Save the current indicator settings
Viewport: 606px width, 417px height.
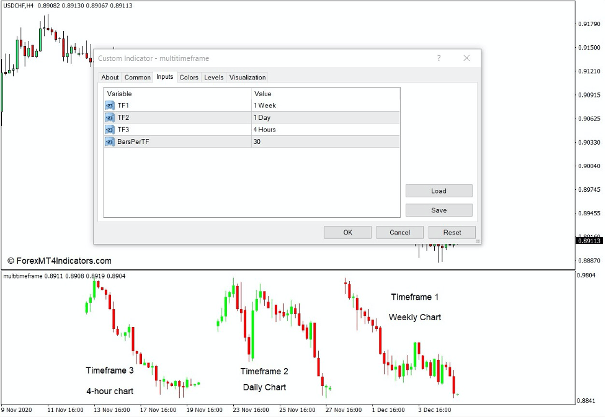(x=439, y=210)
